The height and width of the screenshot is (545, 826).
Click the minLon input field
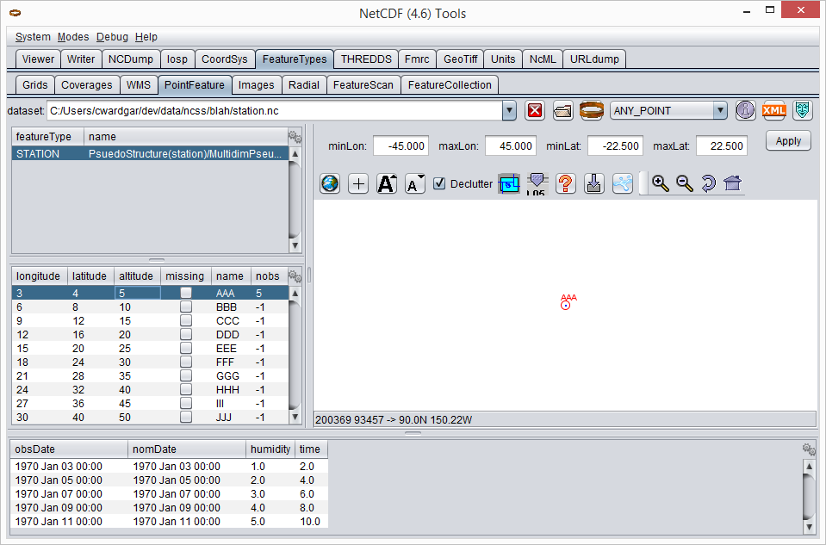(x=401, y=146)
